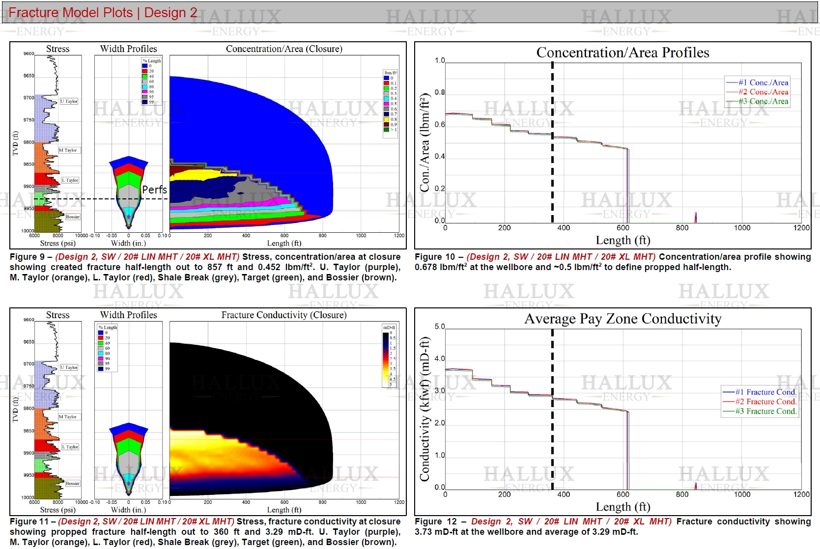Click the Bossier label in Figure 11's stress plot
Viewport: 820px width, 549px height.
pos(73,484)
